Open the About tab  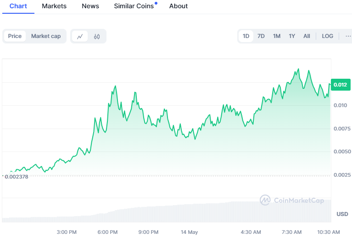[179, 6]
